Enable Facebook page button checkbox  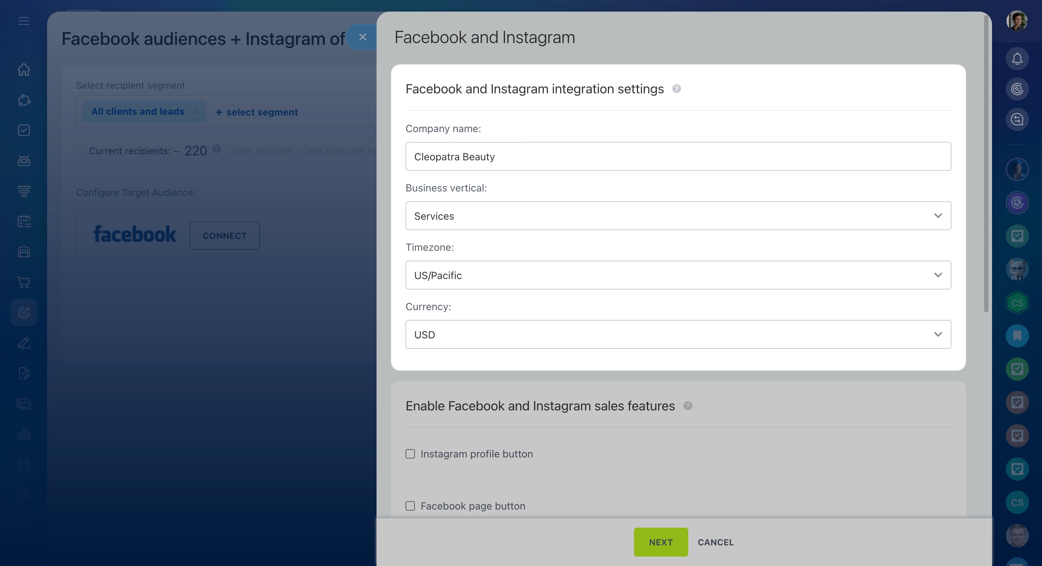click(410, 506)
